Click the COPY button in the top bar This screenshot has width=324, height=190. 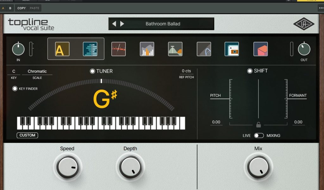22,8
